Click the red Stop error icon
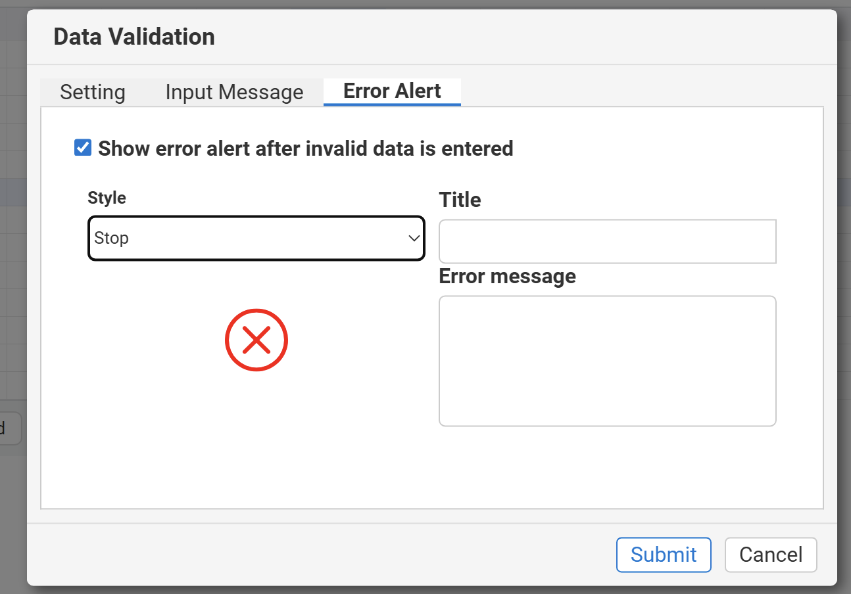This screenshot has height=594, width=851. (x=256, y=340)
